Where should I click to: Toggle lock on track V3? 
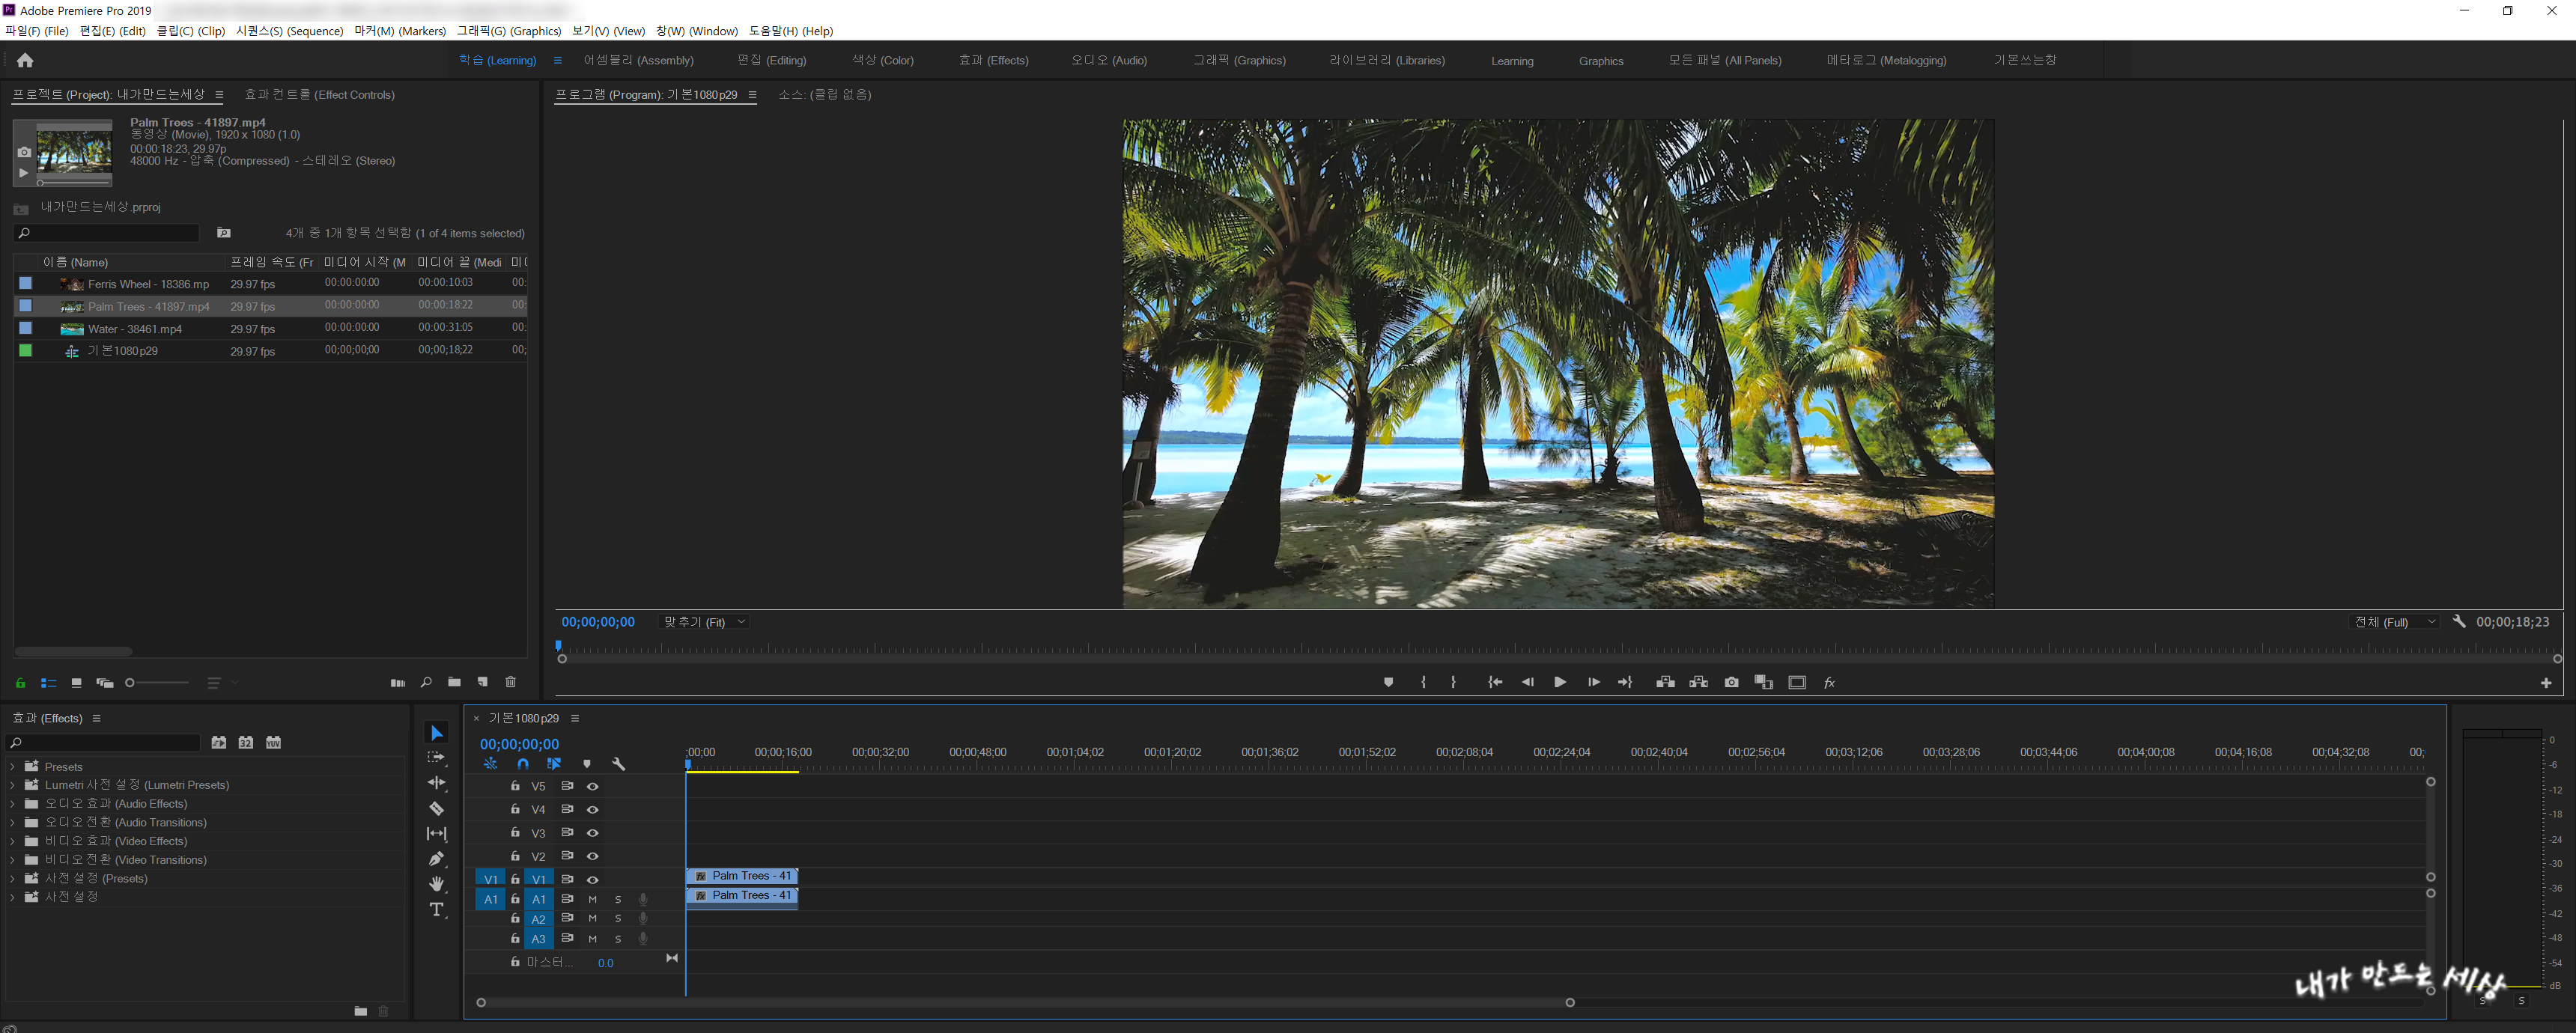click(x=515, y=832)
